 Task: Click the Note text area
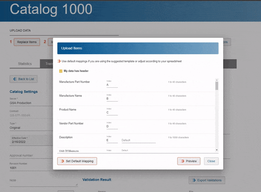click(43, 181)
